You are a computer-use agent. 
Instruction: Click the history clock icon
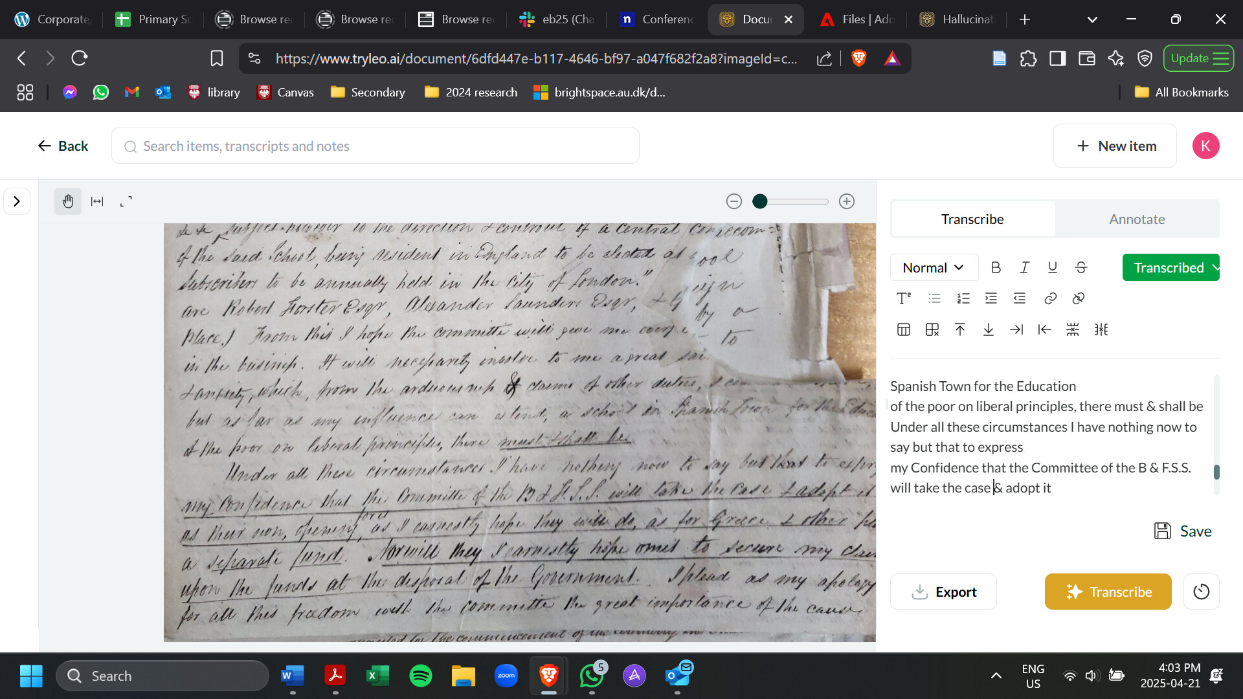tap(1201, 592)
